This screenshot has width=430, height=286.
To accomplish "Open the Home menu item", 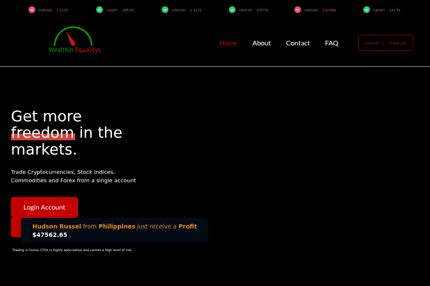I will [228, 43].
